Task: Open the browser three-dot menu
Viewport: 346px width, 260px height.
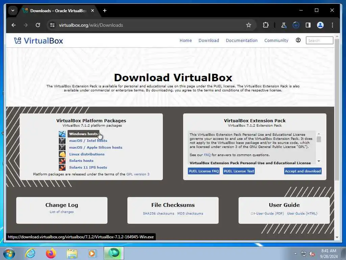Action: coord(332,25)
